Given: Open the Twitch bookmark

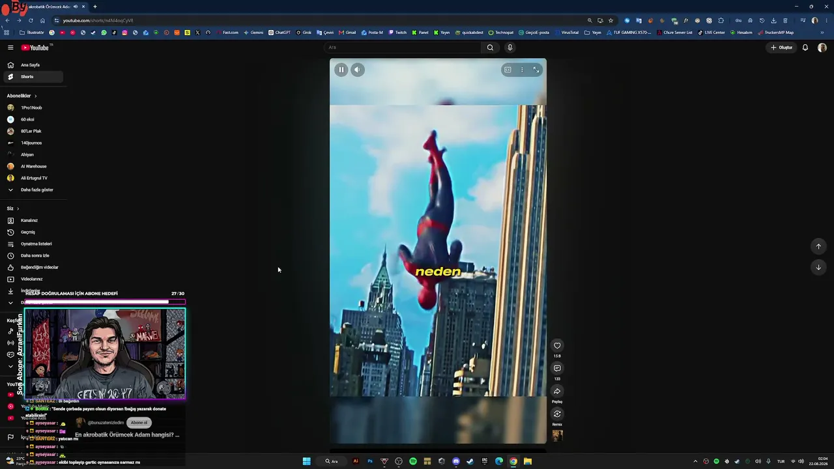Looking at the screenshot, I should (397, 33).
